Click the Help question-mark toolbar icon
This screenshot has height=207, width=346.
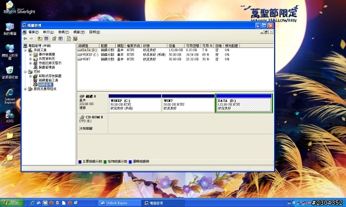pos(54,39)
